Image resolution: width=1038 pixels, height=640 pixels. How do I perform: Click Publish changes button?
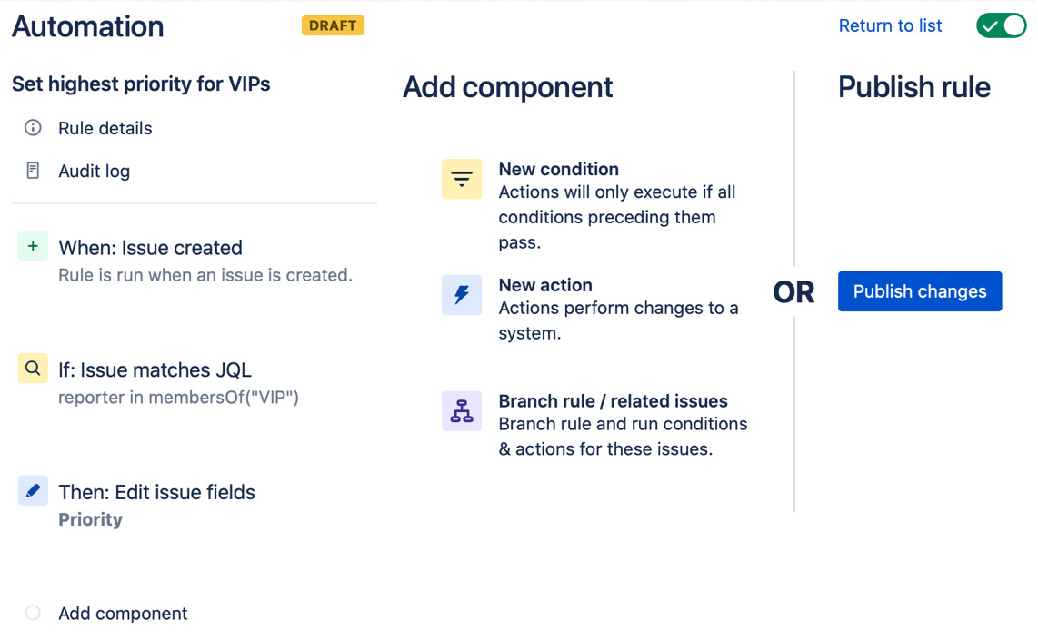(x=920, y=290)
